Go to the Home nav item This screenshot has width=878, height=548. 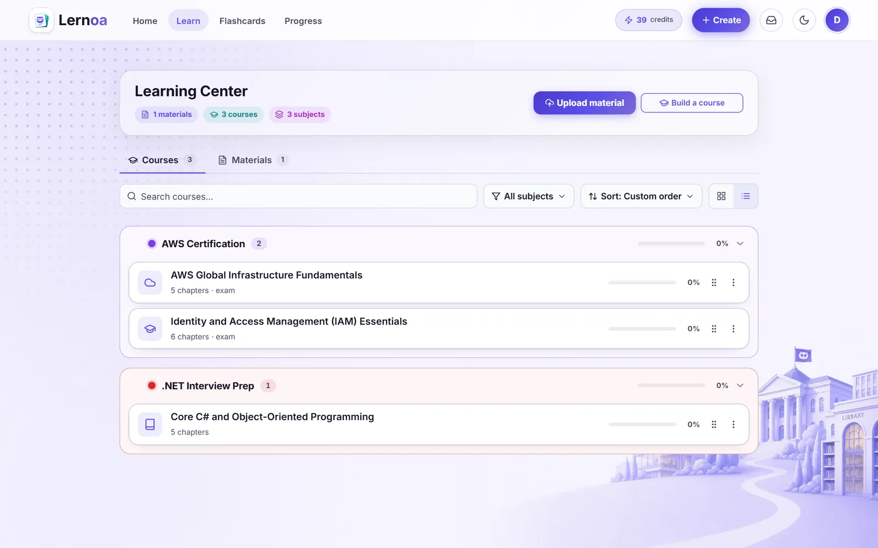[x=145, y=21]
